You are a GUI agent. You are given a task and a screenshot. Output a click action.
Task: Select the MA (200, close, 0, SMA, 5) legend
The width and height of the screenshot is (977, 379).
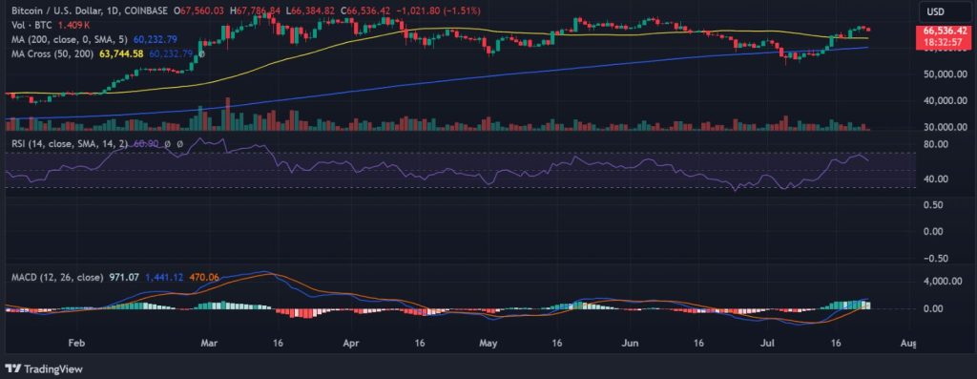pos(71,39)
